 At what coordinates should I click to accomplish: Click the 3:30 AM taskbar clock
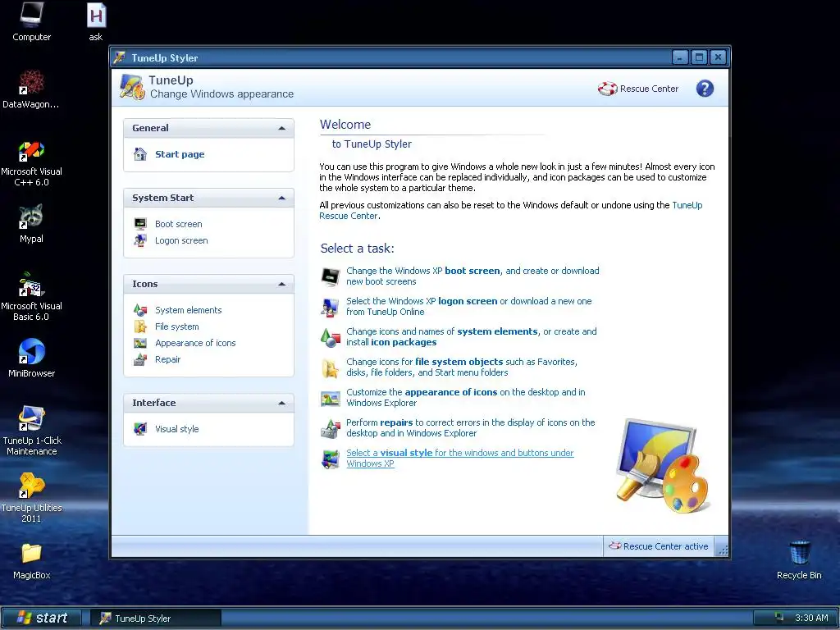(811, 619)
